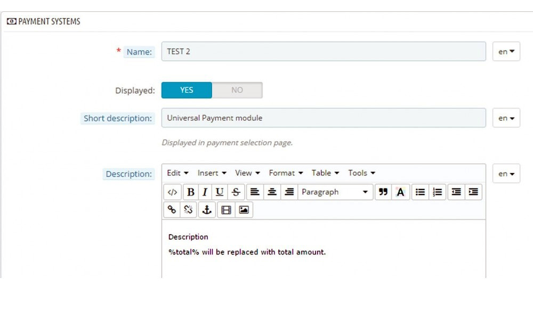Insert an anchor
This screenshot has height=311, width=533.
click(207, 210)
